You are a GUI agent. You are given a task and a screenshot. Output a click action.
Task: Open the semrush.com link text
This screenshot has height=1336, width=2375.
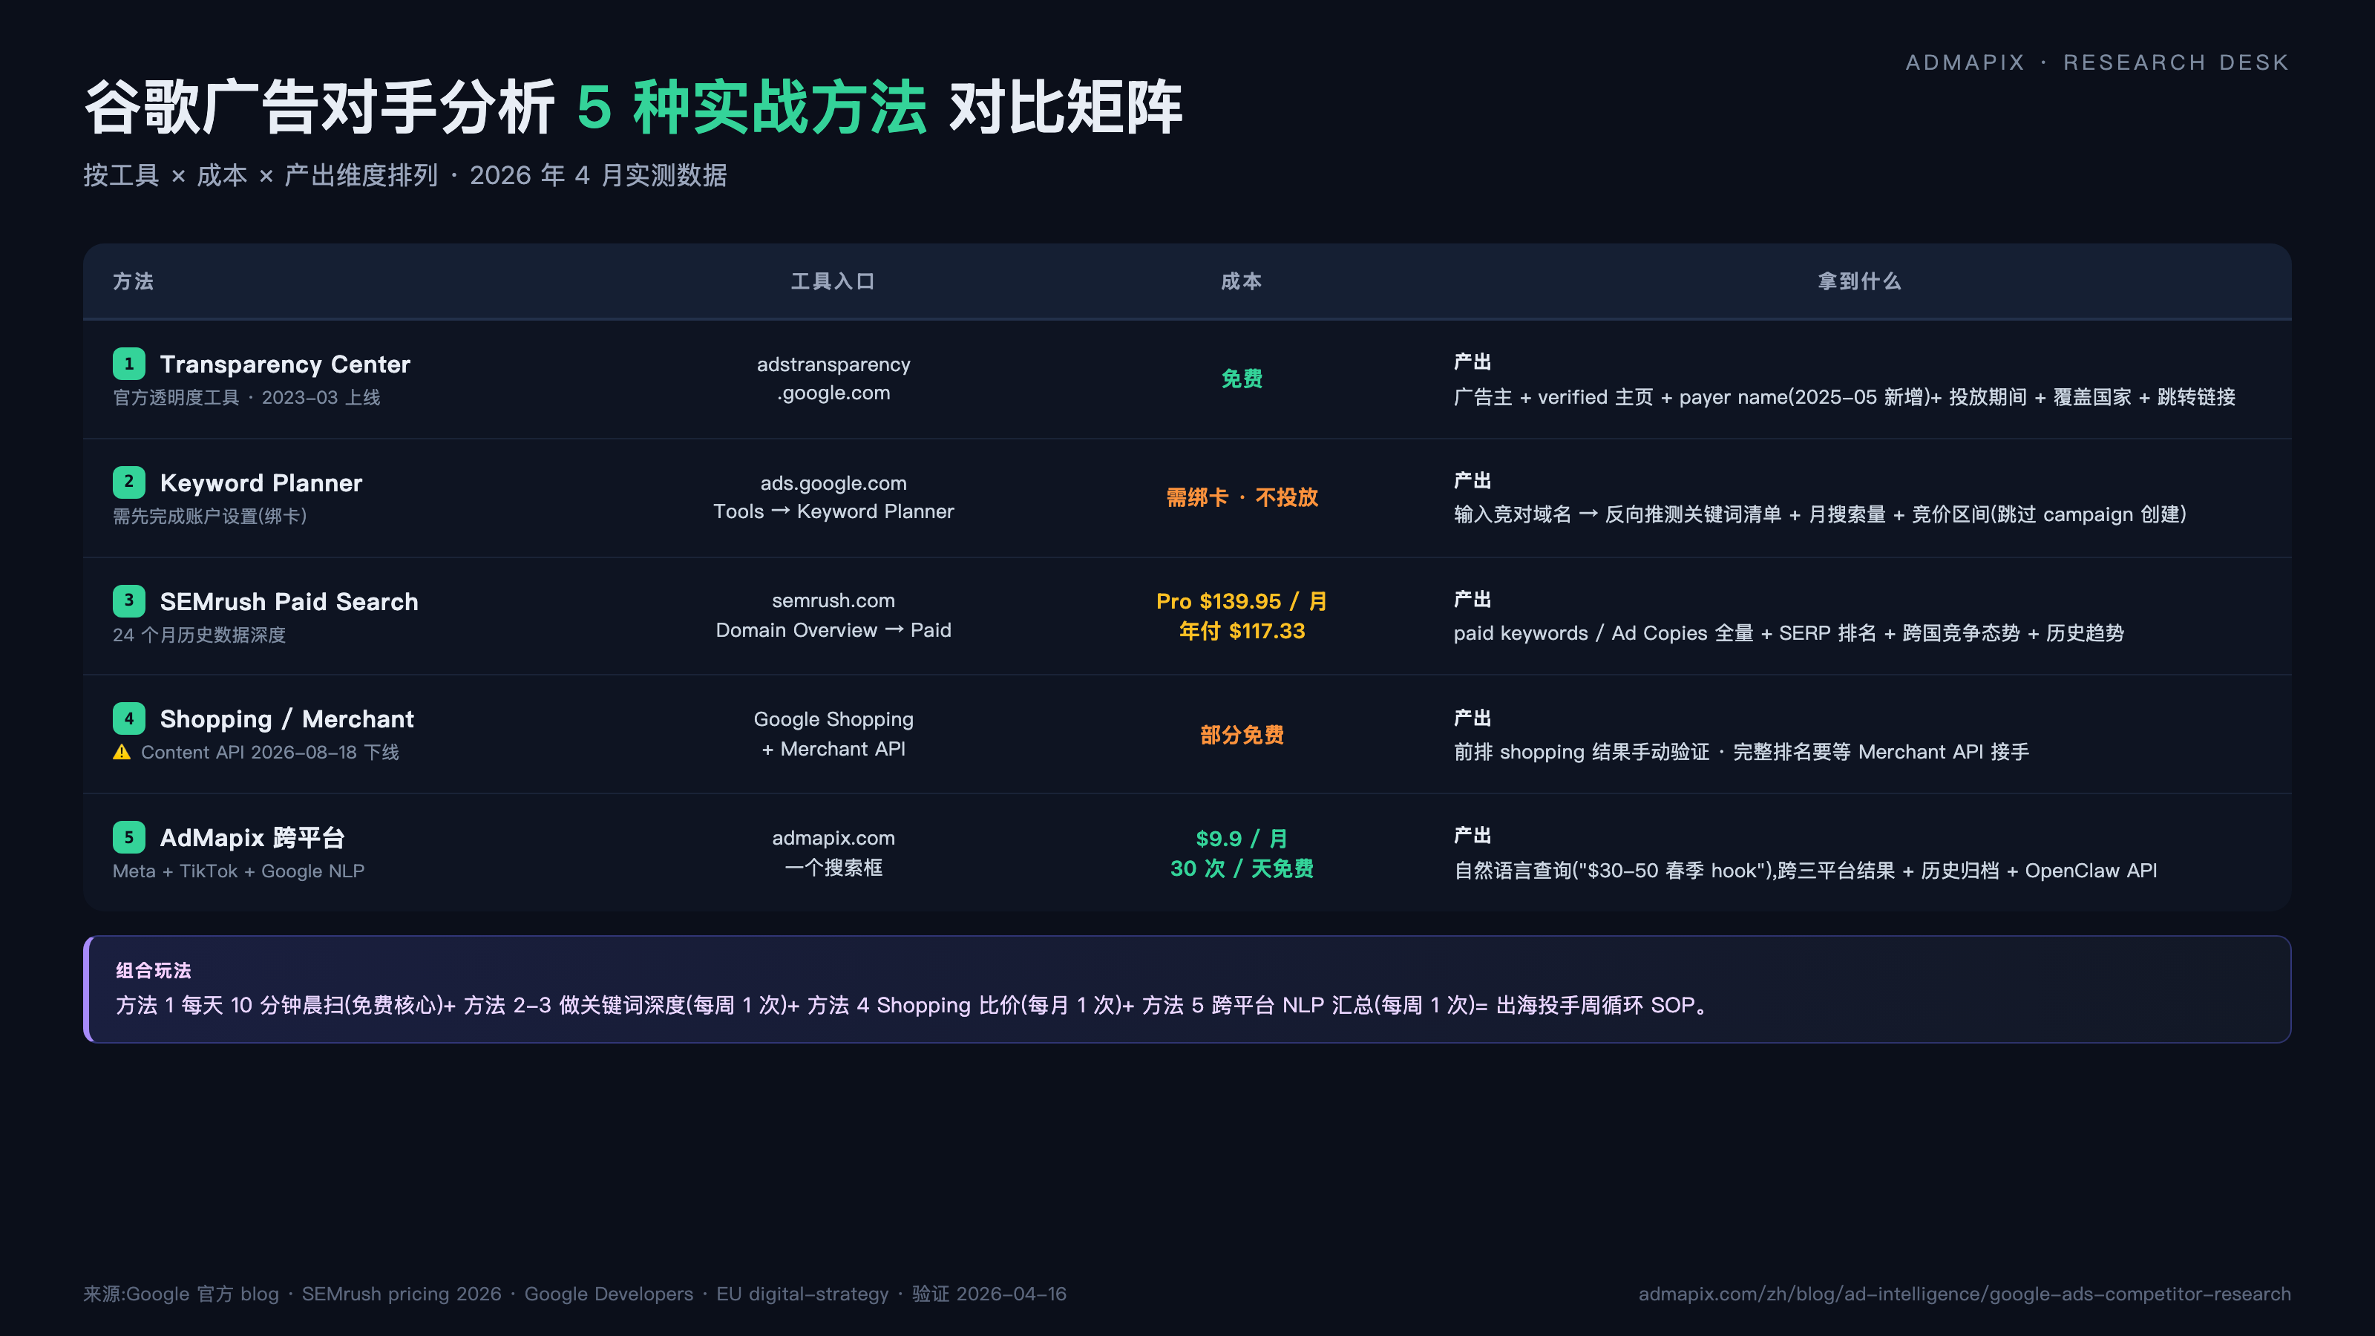[x=833, y=600]
